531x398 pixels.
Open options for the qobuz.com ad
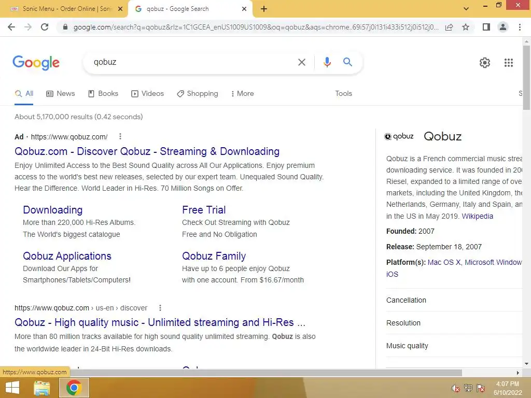120,136
